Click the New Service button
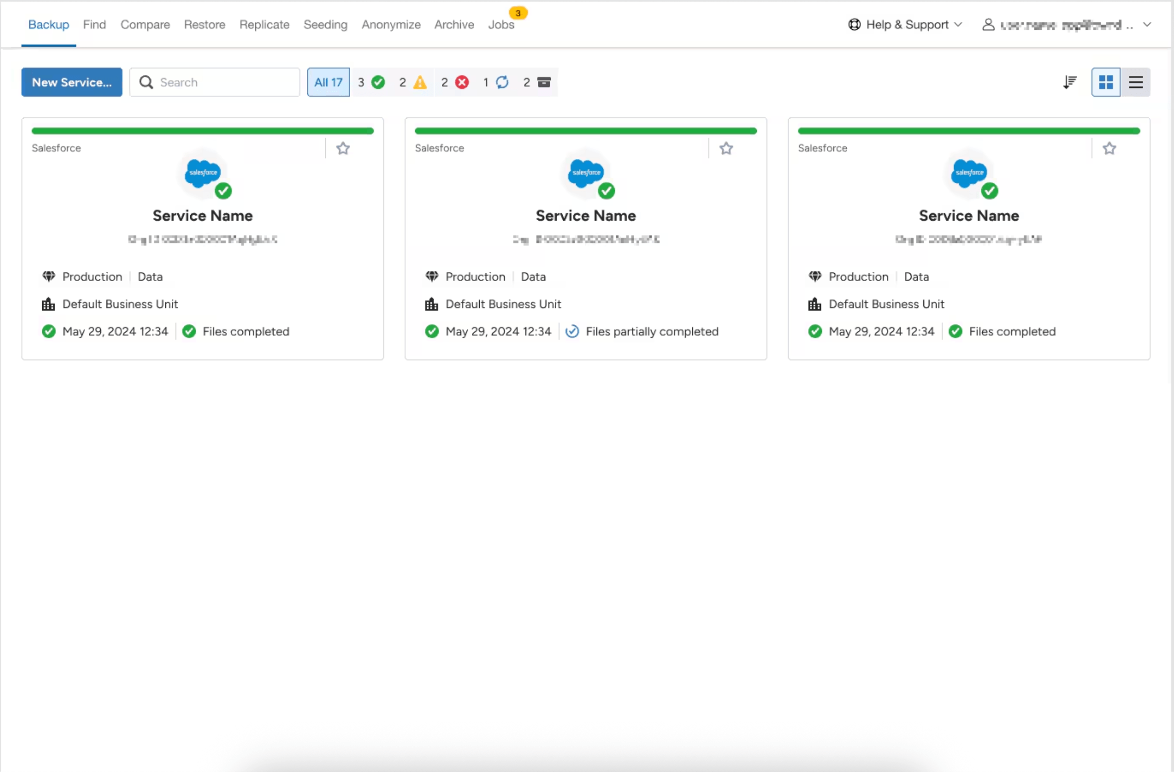Image resolution: width=1174 pixels, height=772 pixels. (72, 82)
